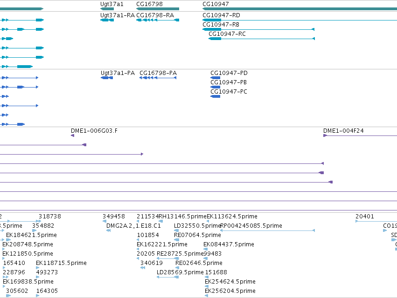Screen dimensions: 397x298
Task: Click the exon-intron glyph below CG16798-RA
Action: coord(158,20)
